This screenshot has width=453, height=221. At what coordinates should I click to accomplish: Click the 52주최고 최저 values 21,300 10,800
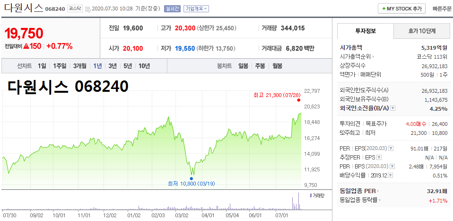(429, 133)
